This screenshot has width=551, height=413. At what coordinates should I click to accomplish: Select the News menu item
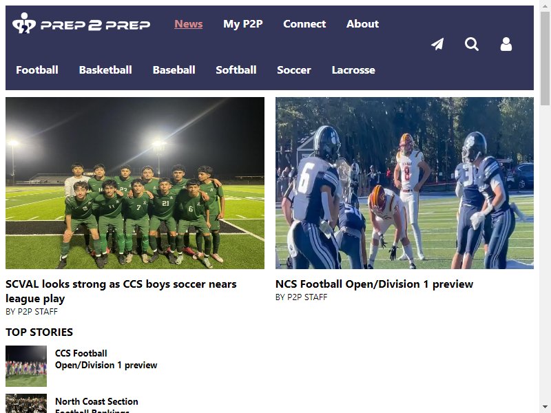coord(188,24)
